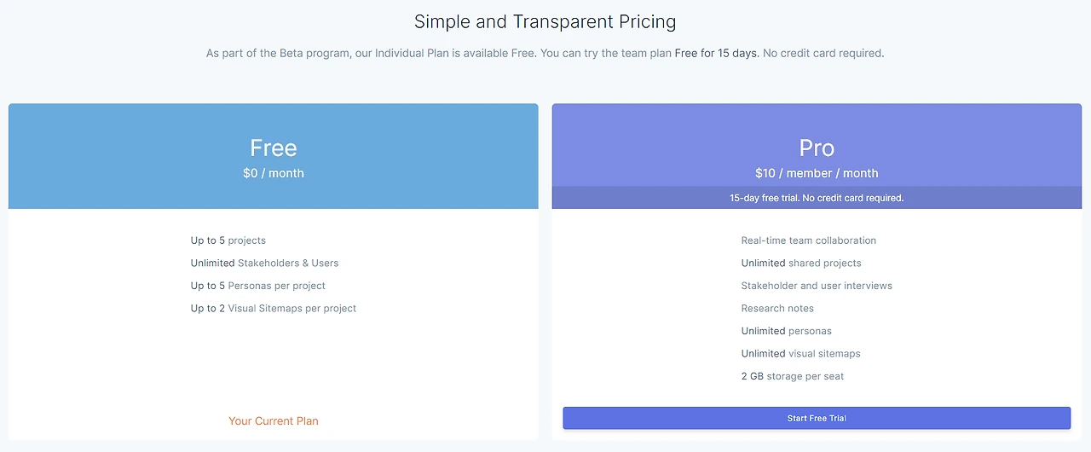1091x452 pixels.
Task: Select the Unlimited Stakeholders & Users feature
Action: point(264,263)
